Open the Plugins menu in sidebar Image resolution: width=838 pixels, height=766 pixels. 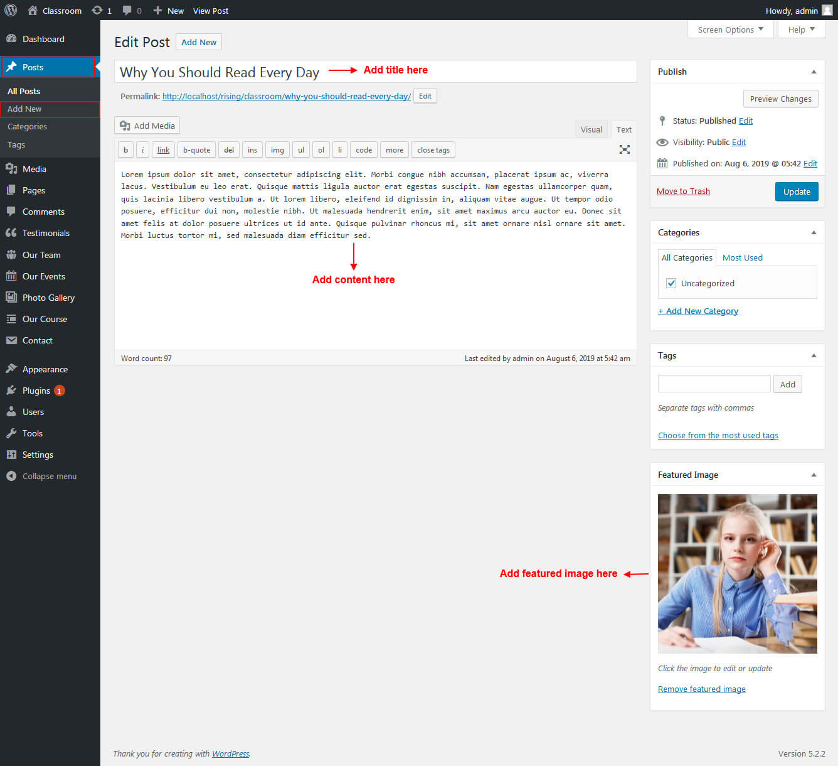36,391
